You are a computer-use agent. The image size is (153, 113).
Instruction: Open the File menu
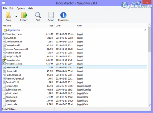pyautogui.click(x=5, y=8)
